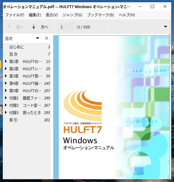Image resolution: width=174 pixels, height=182 pixels.
Task: Click the 前へ previous page up arrow
Action: 9,27
